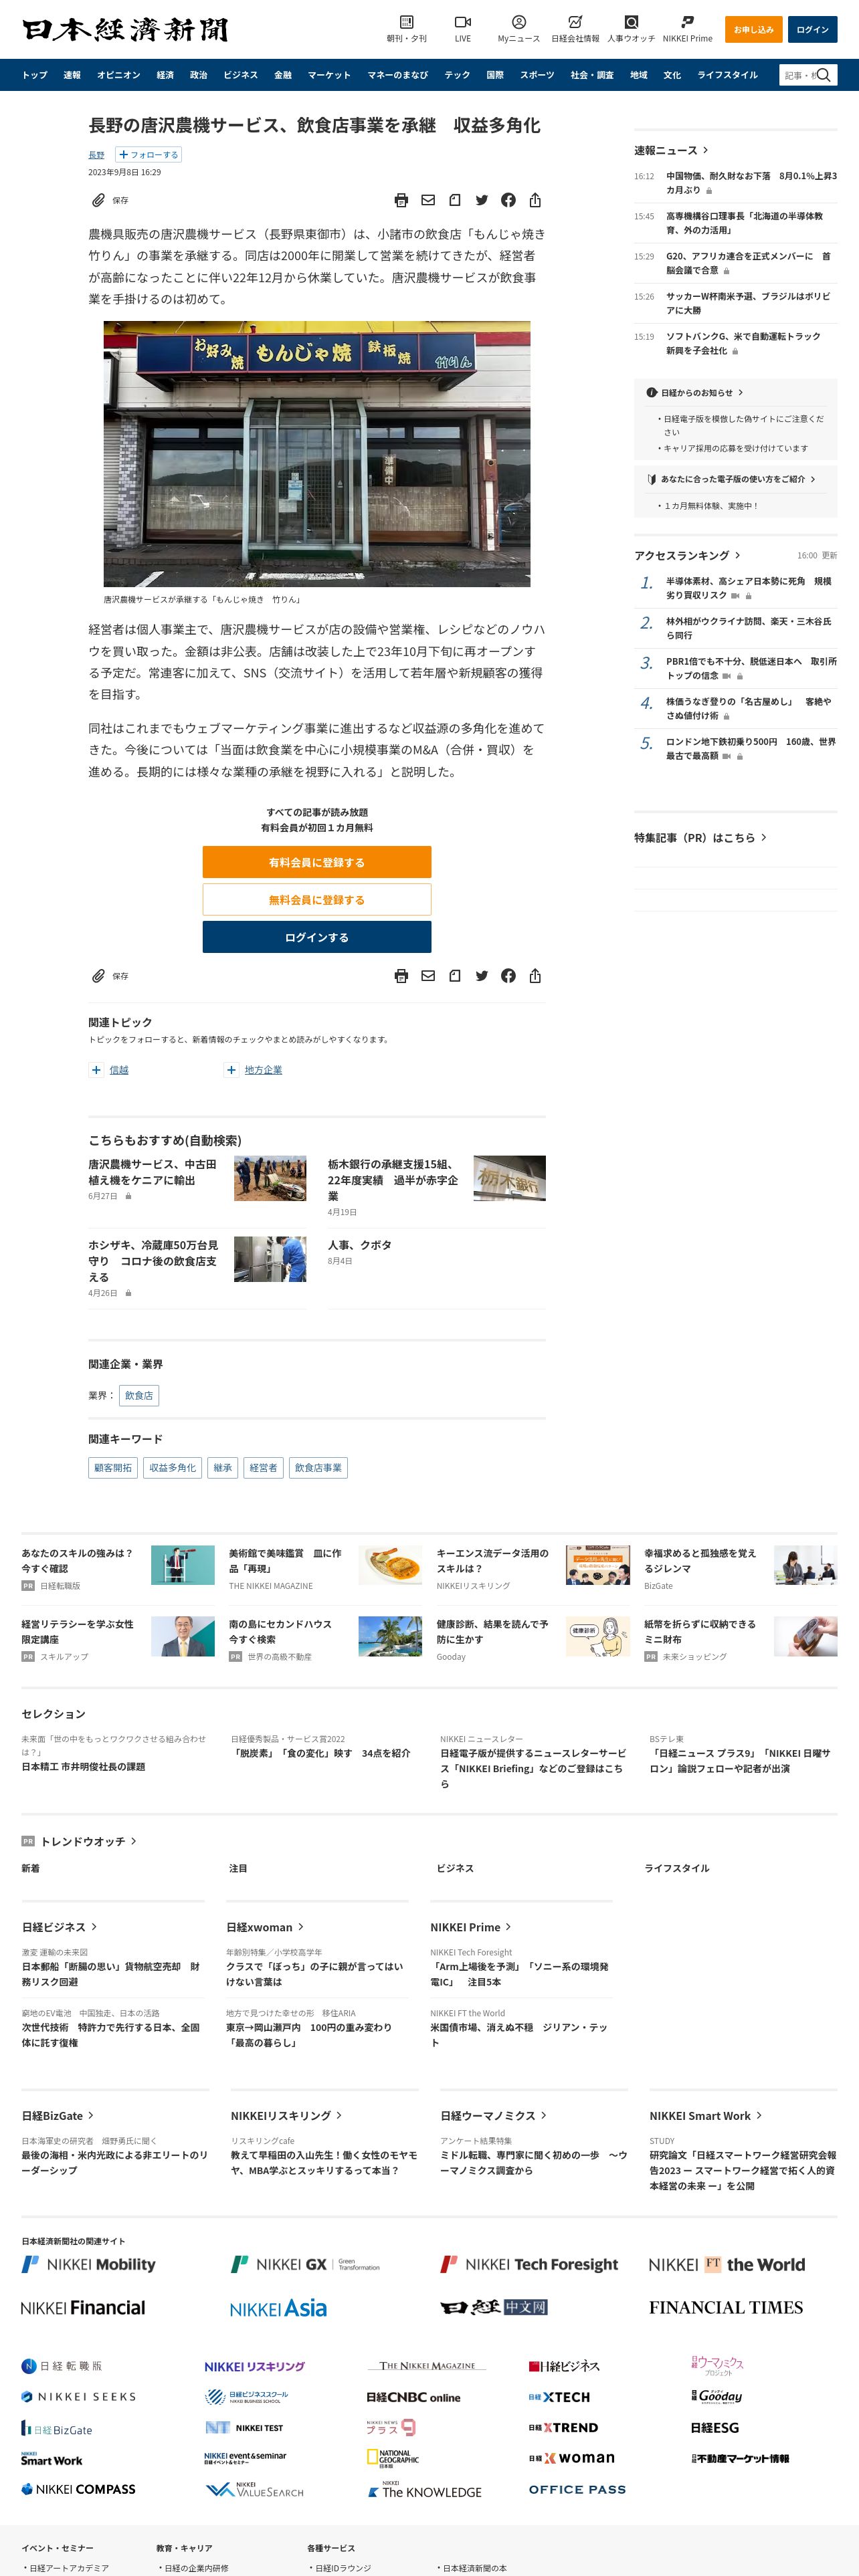Viewport: 859px width, 2576px height.
Task: Open the 収益多角化 keyword tag
Action: pyautogui.click(x=173, y=1468)
